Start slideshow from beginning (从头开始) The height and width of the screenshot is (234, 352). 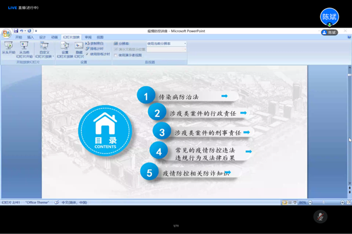[8, 46]
